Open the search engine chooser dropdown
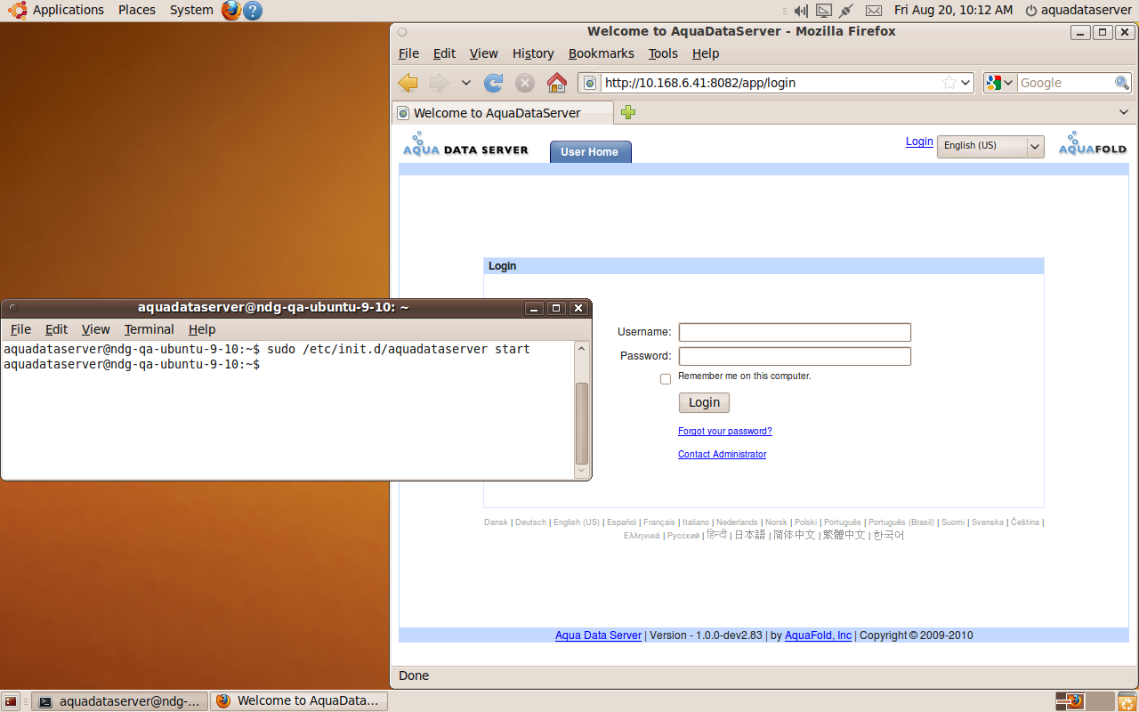The width and height of the screenshot is (1139, 712). (x=999, y=83)
